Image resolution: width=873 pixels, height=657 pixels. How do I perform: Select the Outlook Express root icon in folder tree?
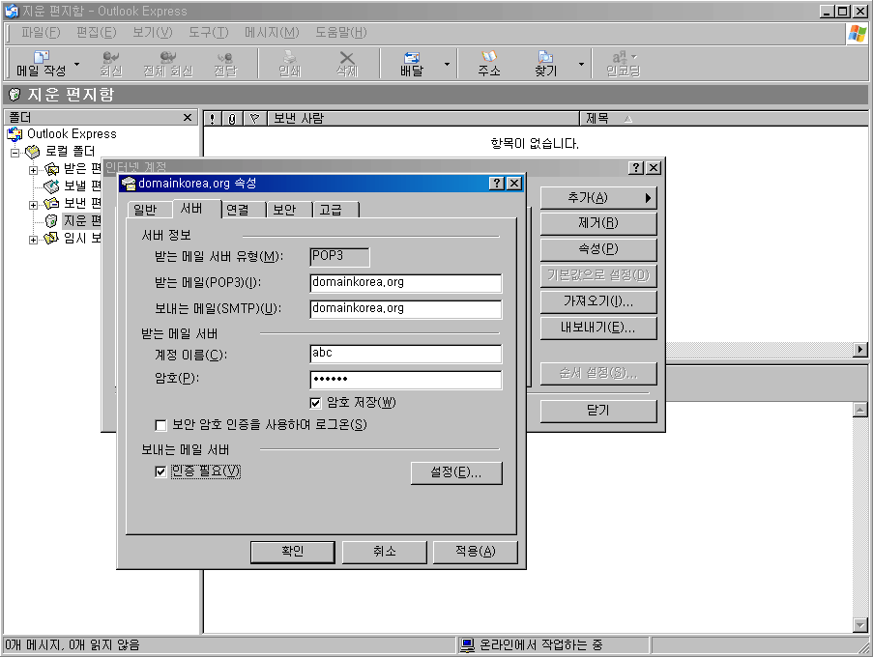15,134
